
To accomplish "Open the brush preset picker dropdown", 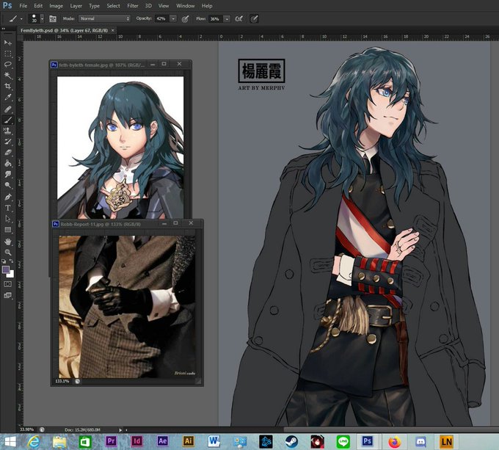I will [42, 19].
